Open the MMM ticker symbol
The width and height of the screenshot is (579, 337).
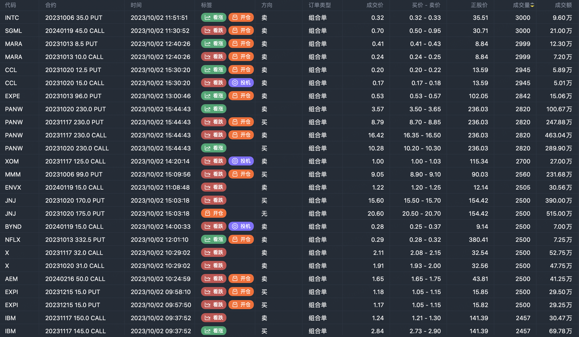point(13,174)
